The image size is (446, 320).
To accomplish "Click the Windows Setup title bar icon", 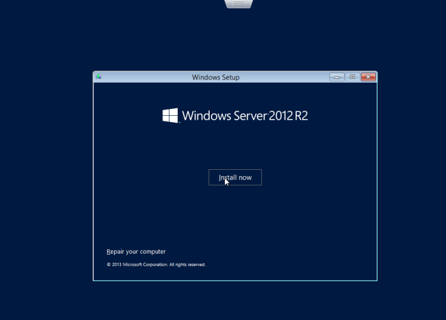I will (x=99, y=77).
